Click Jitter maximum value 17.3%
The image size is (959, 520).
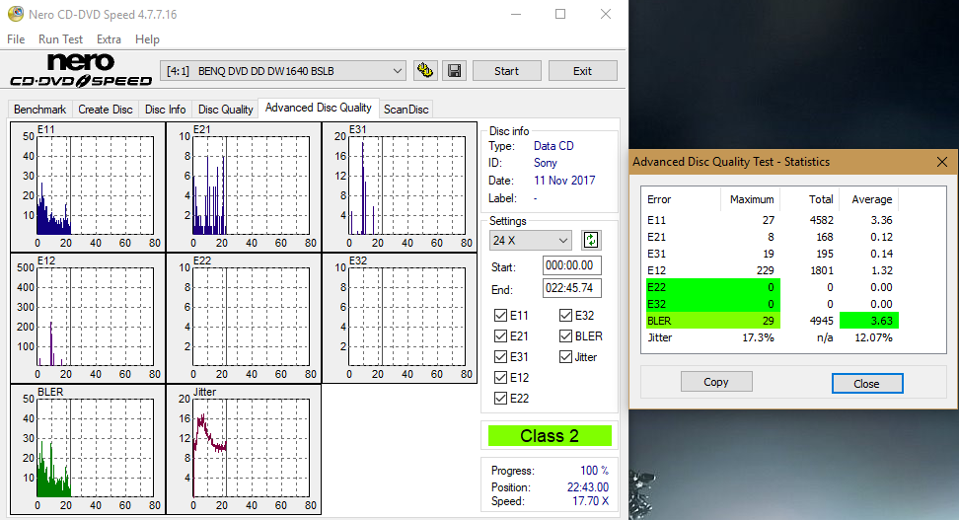coord(758,337)
